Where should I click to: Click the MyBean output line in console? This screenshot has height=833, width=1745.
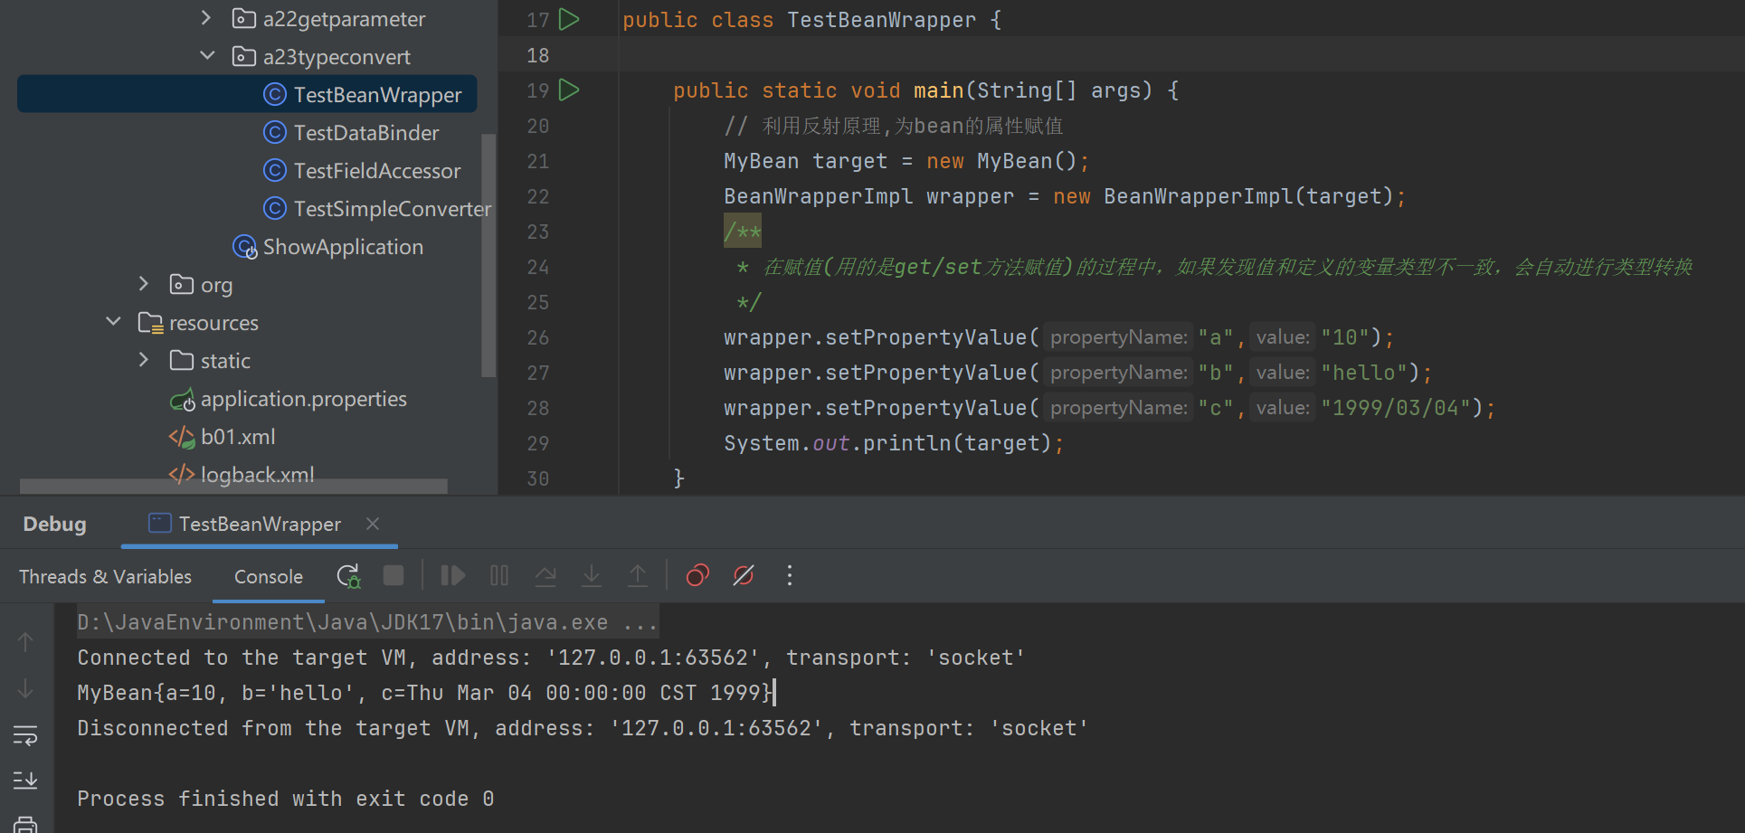(425, 693)
